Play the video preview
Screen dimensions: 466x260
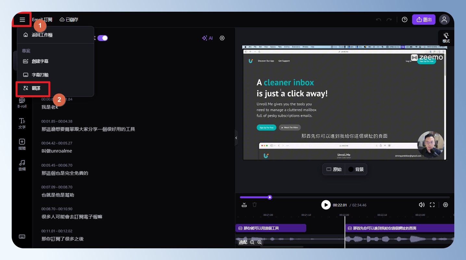pyautogui.click(x=326, y=205)
